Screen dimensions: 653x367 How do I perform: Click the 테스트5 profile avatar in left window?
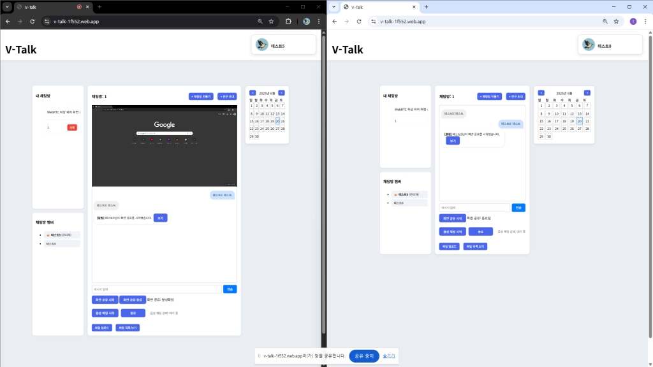click(262, 45)
